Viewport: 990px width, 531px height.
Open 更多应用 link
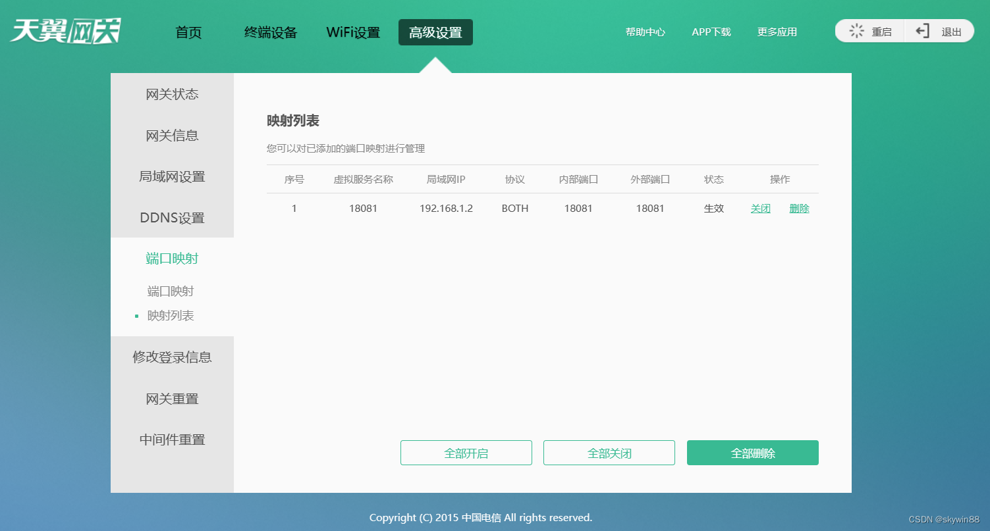coord(777,32)
